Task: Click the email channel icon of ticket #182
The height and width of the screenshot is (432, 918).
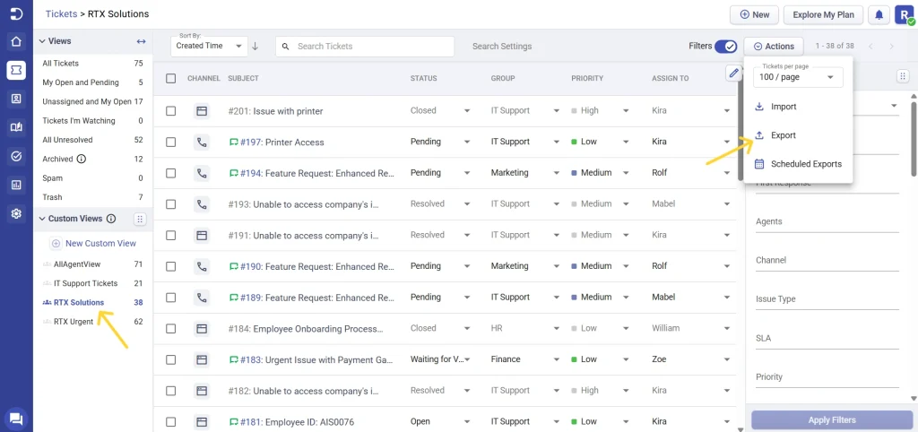Action: [202, 391]
